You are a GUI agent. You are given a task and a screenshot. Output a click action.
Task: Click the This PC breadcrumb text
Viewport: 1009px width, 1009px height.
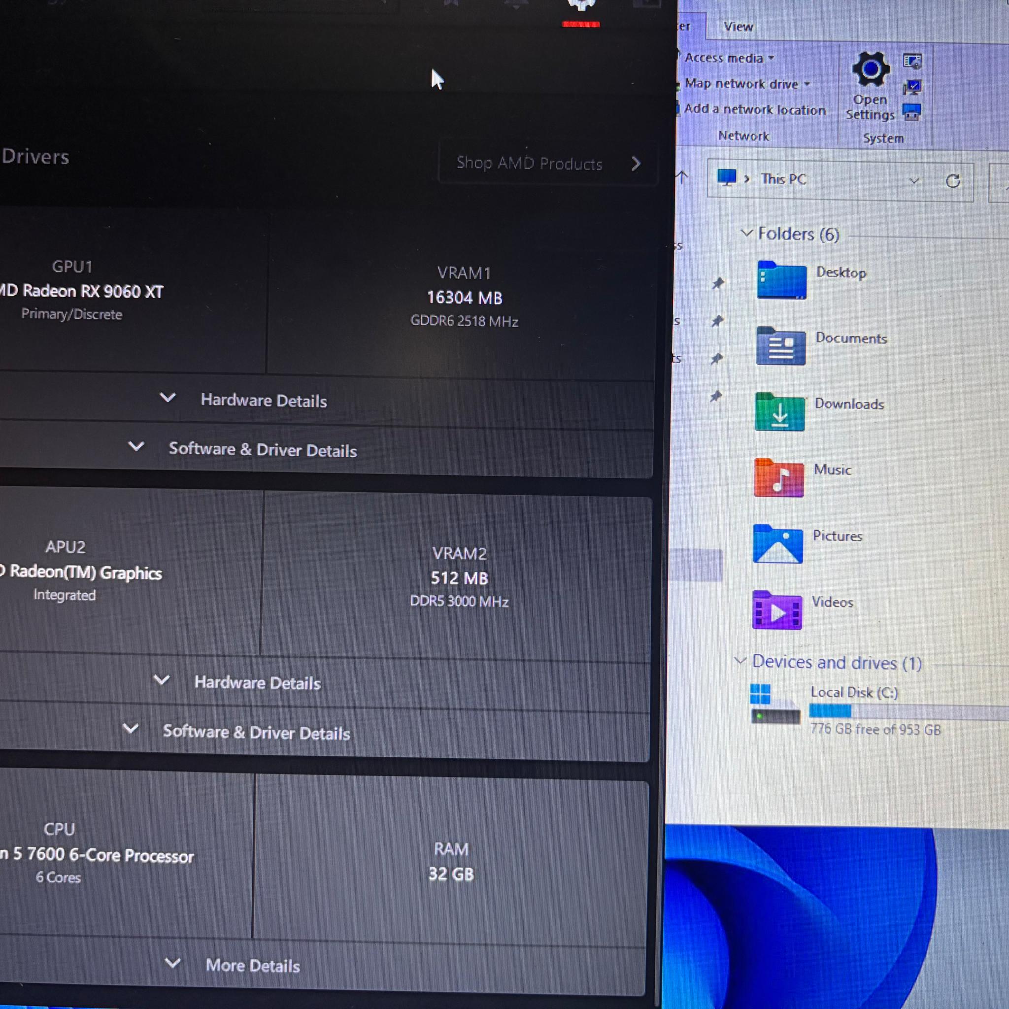click(x=783, y=179)
